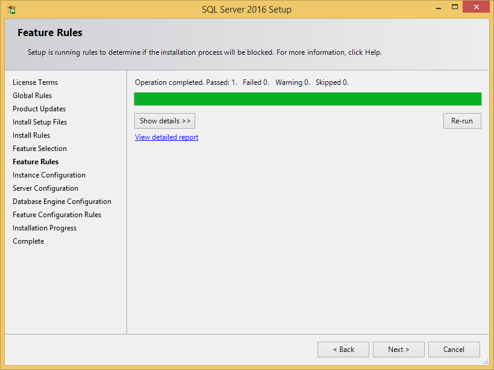494x370 pixels.
Task: Cancel the SQL Server setup
Action: tap(454, 350)
